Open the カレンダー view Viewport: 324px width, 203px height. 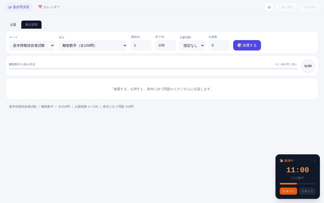coord(49,7)
